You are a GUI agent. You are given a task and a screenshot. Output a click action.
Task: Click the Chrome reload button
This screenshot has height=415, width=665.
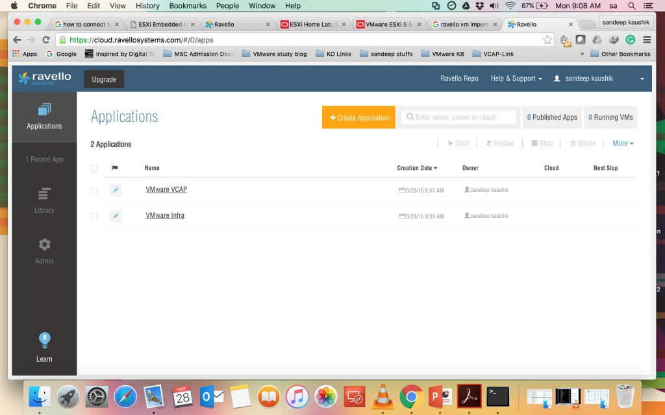46,40
